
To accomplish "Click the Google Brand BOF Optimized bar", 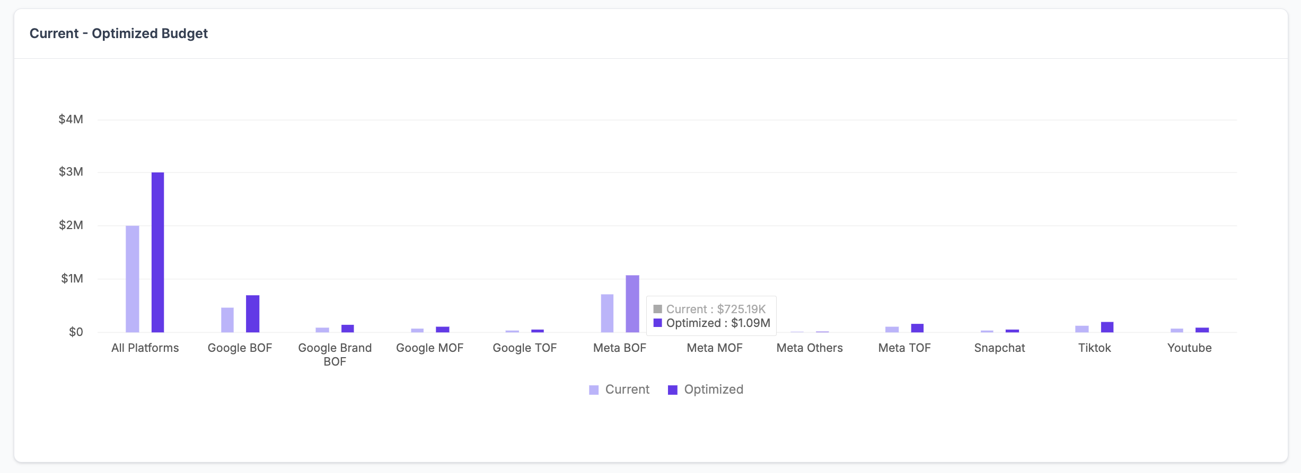I will coord(347,329).
